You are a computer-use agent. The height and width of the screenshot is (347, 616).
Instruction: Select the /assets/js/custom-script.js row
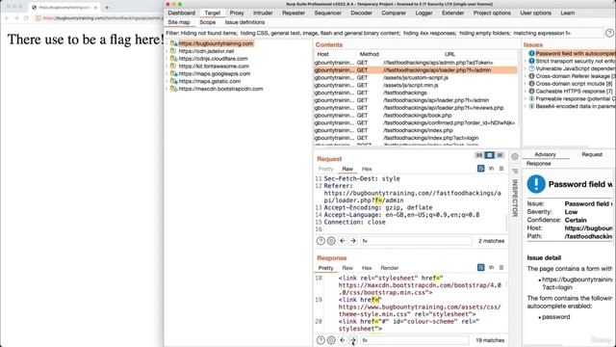(x=416, y=77)
